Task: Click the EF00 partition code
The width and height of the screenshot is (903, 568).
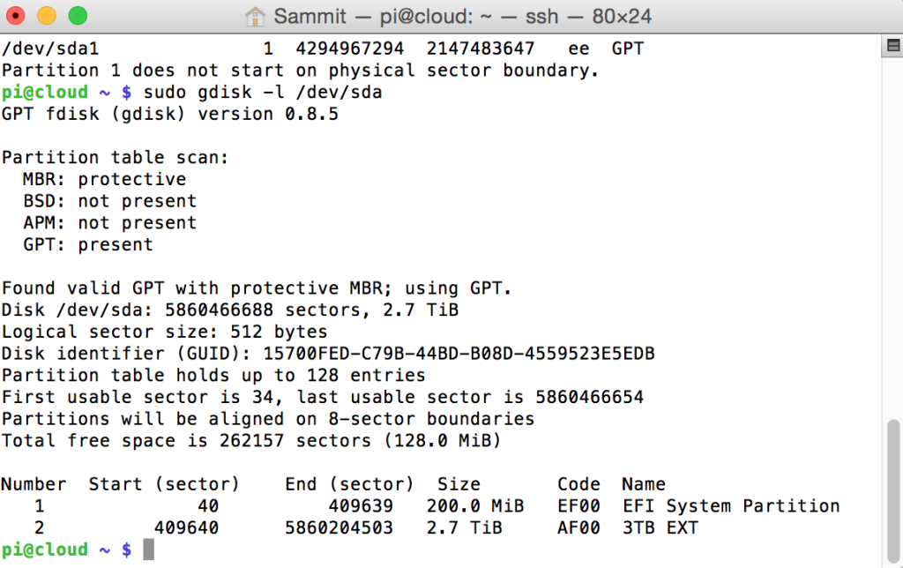Action: [578, 505]
